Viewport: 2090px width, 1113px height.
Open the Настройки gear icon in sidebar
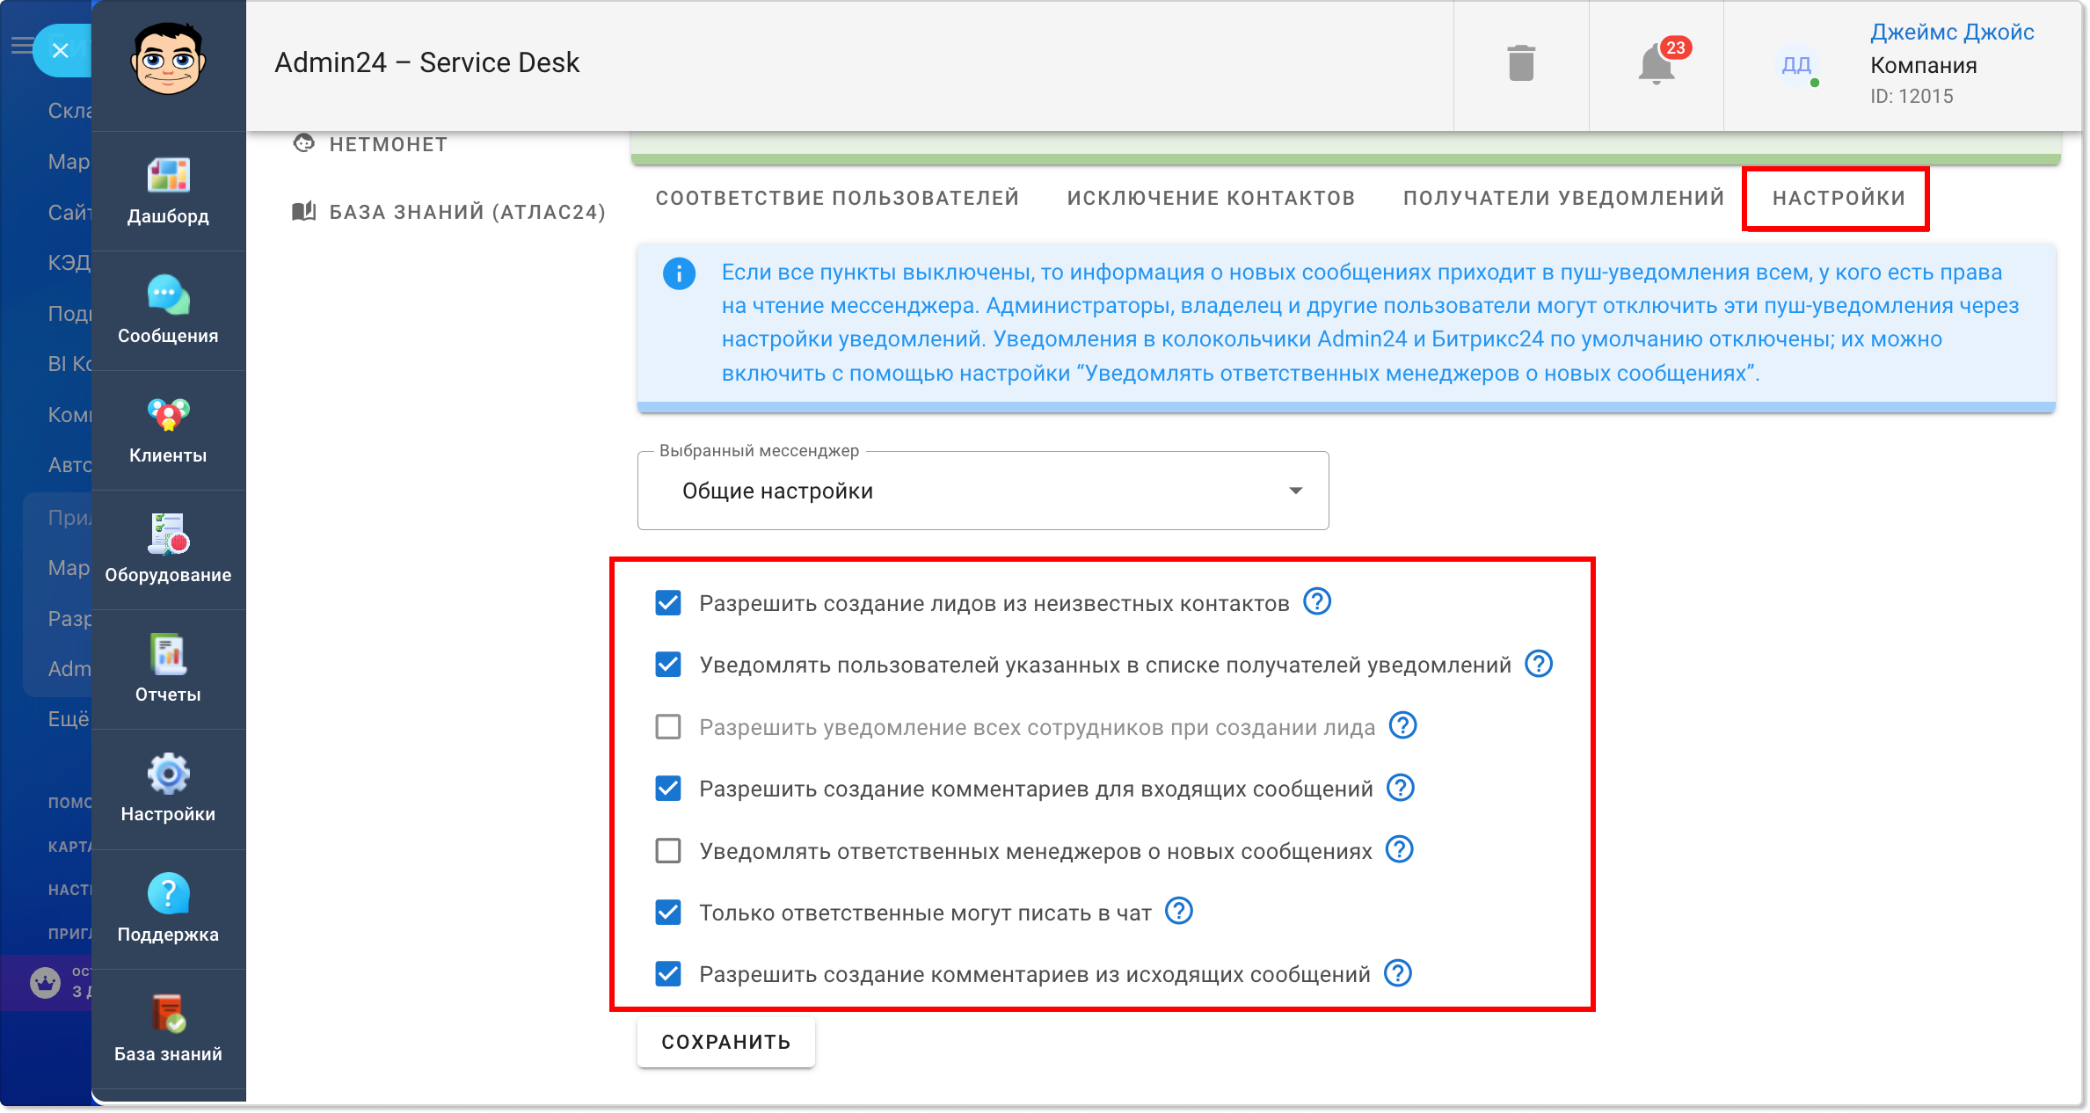click(x=168, y=774)
